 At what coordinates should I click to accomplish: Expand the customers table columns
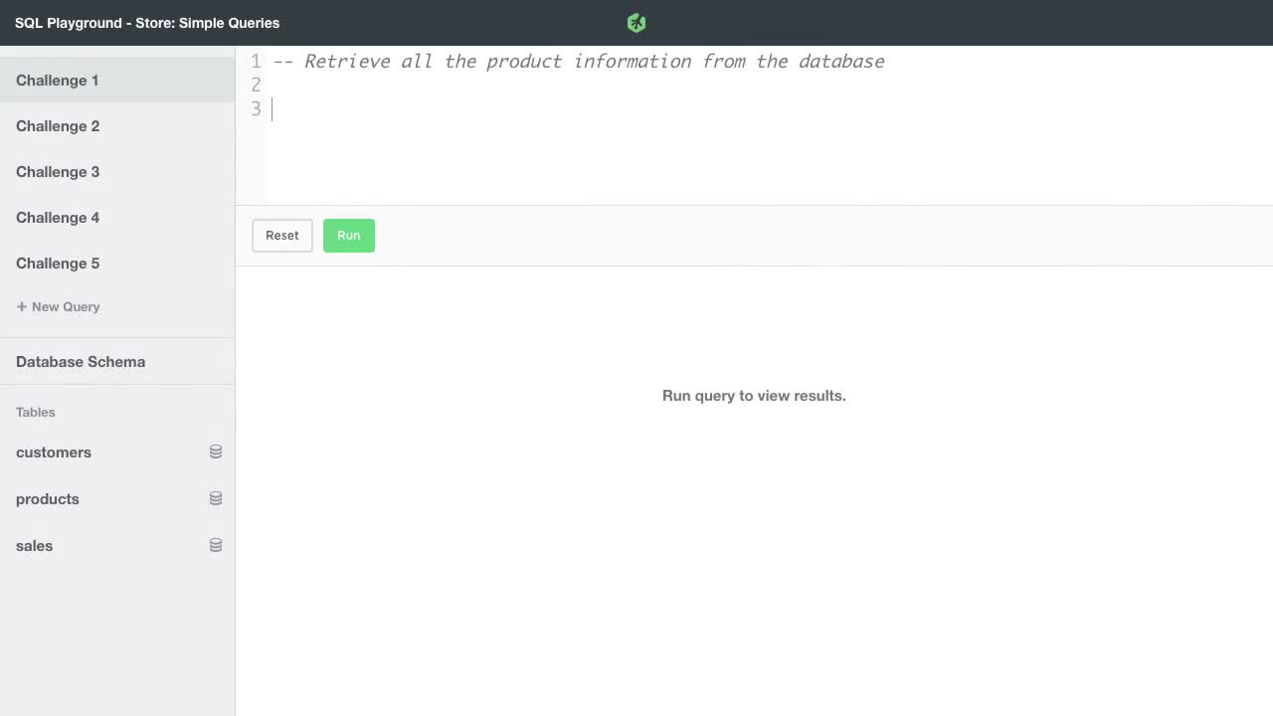coord(54,452)
